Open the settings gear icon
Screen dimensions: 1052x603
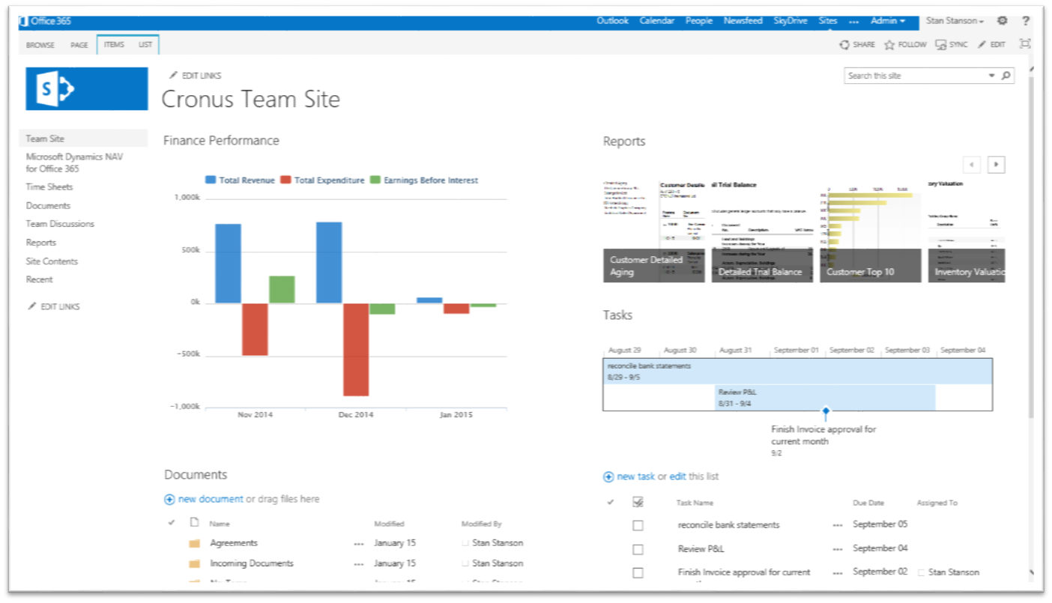tap(1002, 21)
